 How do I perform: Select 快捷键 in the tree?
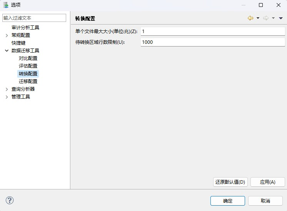18,43
